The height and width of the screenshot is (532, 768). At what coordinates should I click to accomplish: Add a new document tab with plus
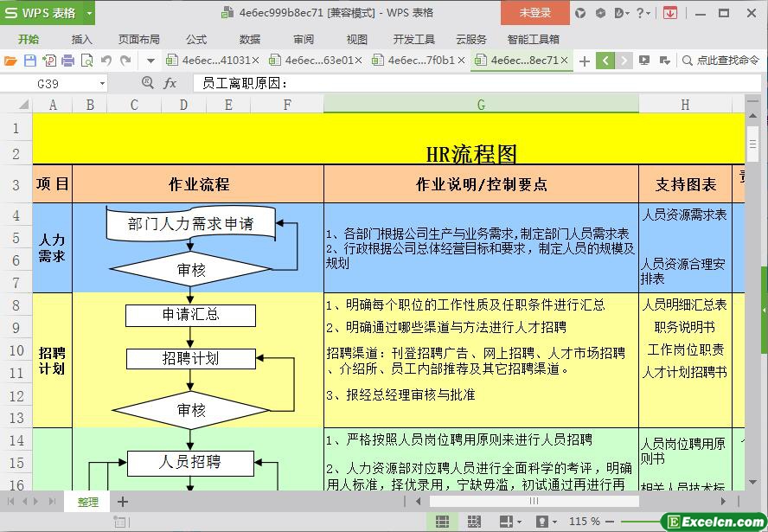tap(585, 61)
